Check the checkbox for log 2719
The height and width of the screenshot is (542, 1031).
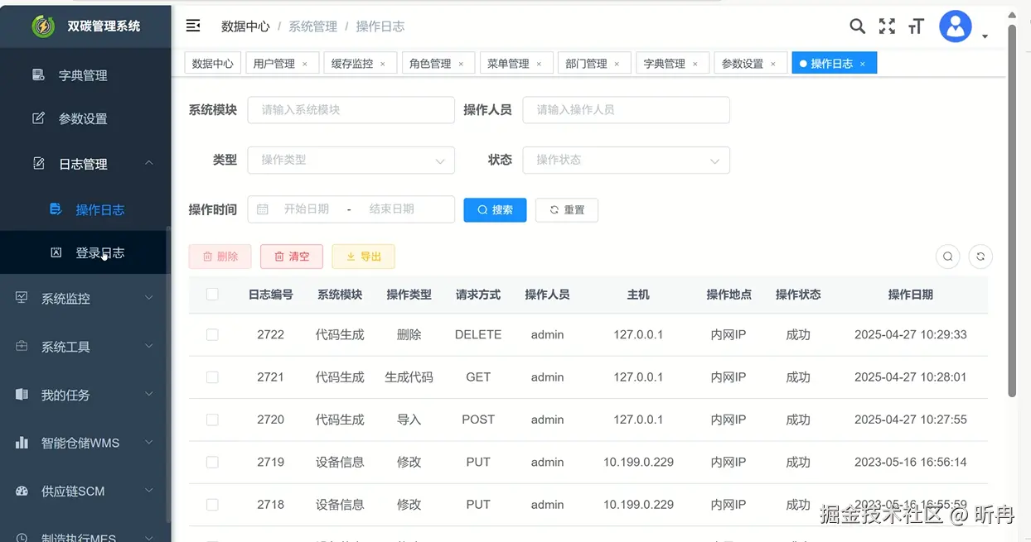pyautogui.click(x=212, y=462)
